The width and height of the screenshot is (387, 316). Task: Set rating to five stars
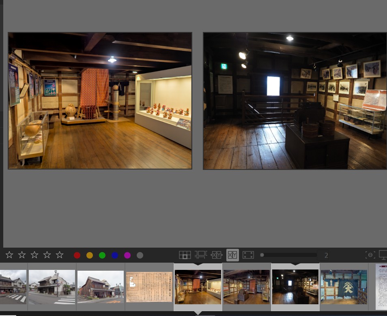coord(60,255)
